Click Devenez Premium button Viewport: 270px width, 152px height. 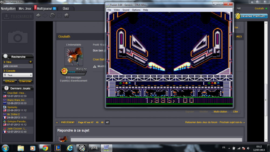pyautogui.click(x=251, y=16)
